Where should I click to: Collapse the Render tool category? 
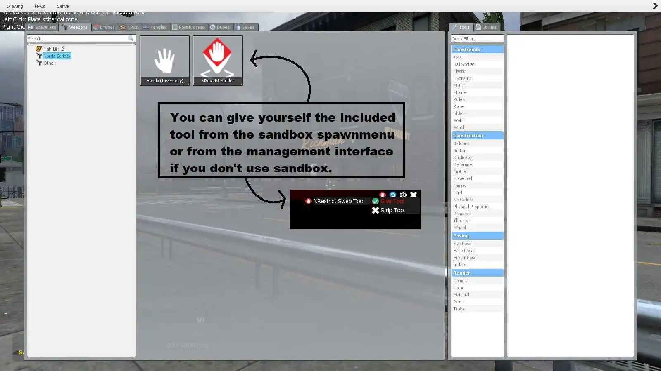coord(477,273)
